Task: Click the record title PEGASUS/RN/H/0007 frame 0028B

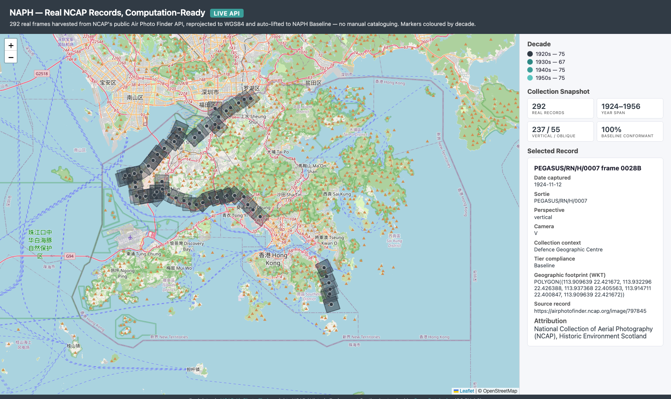Action: click(x=588, y=168)
